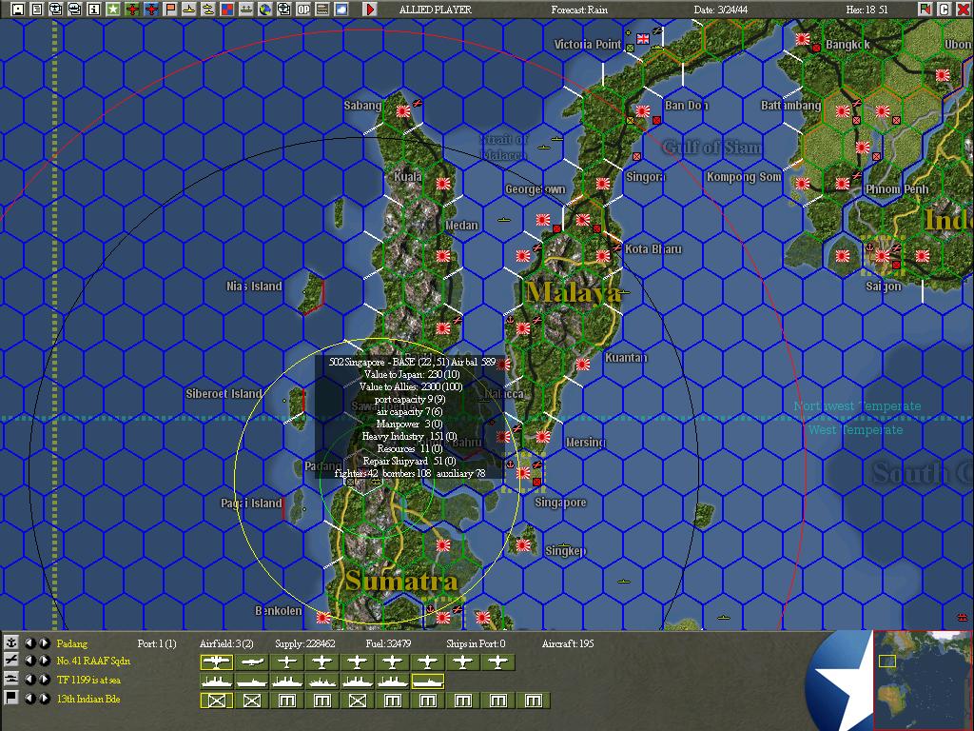974x731 pixels.
Task: Click the Japanese base marker at Sabang
Action: point(403,110)
